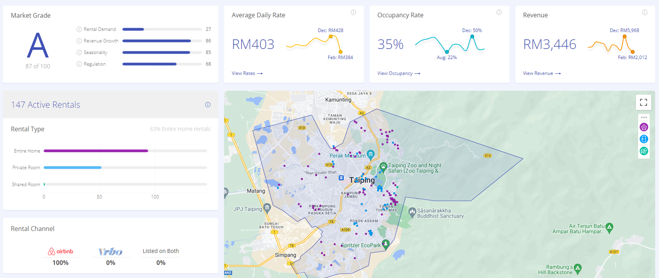Open the View Rates link
Screen dimensions: 659x278
(247, 73)
